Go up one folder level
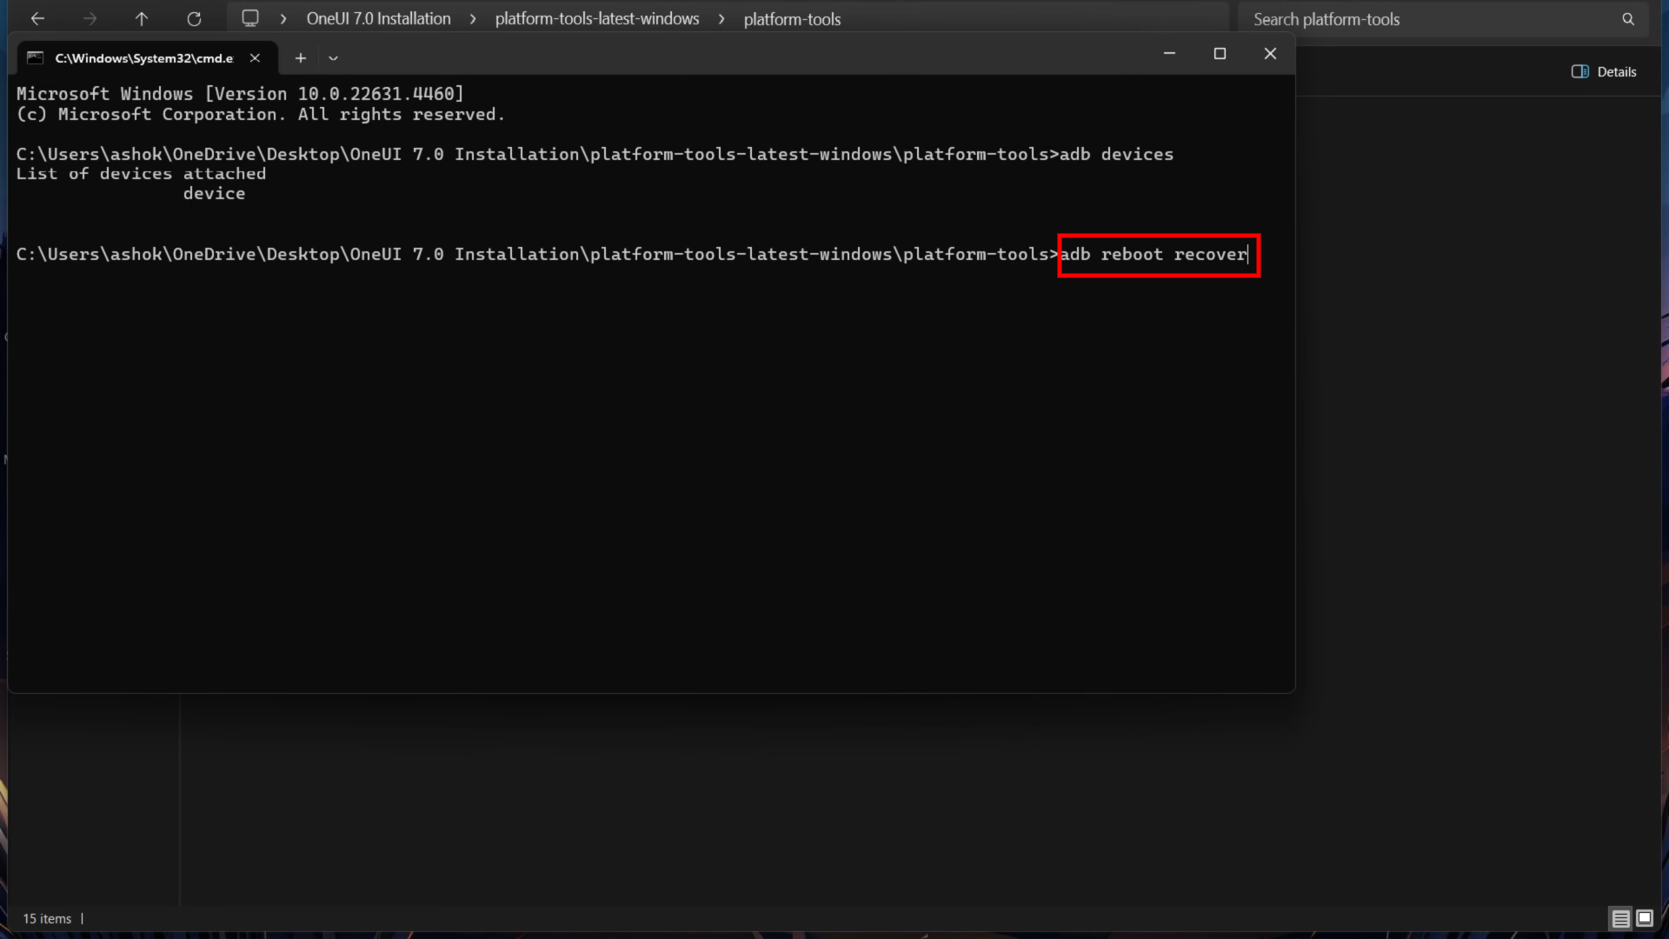Image resolution: width=1669 pixels, height=939 pixels. 142,18
